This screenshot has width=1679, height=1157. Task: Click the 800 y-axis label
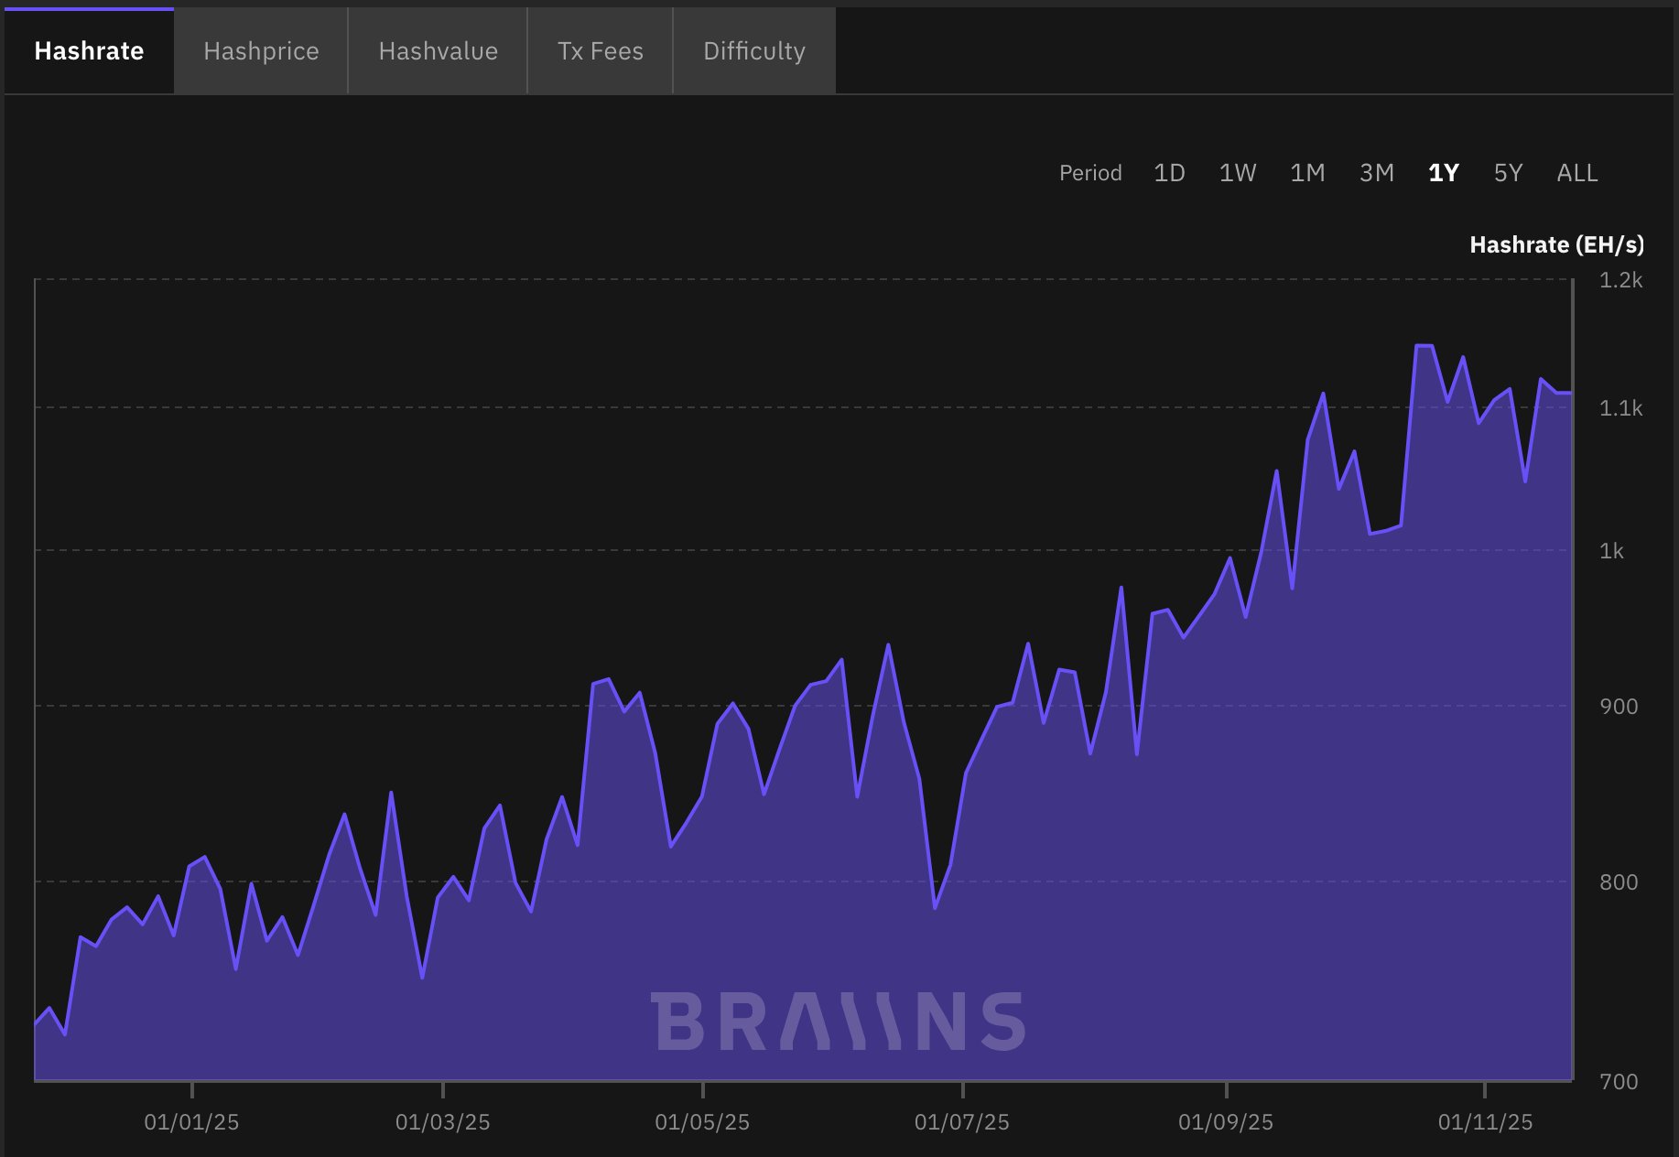[x=1619, y=882]
